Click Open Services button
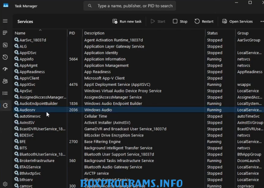Image resolution: width=264 pixels, height=188 pixels. click(x=238, y=22)
